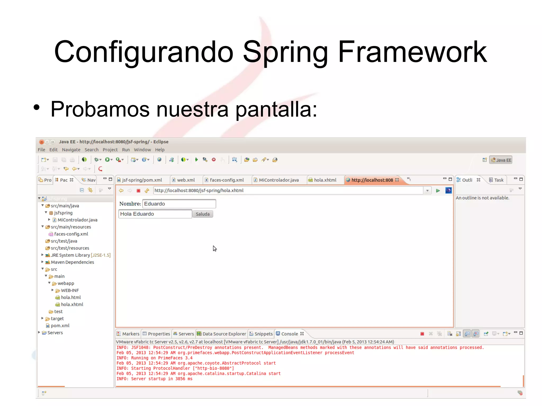Collapse the src/main/java folder

click(x=43, y=205)
